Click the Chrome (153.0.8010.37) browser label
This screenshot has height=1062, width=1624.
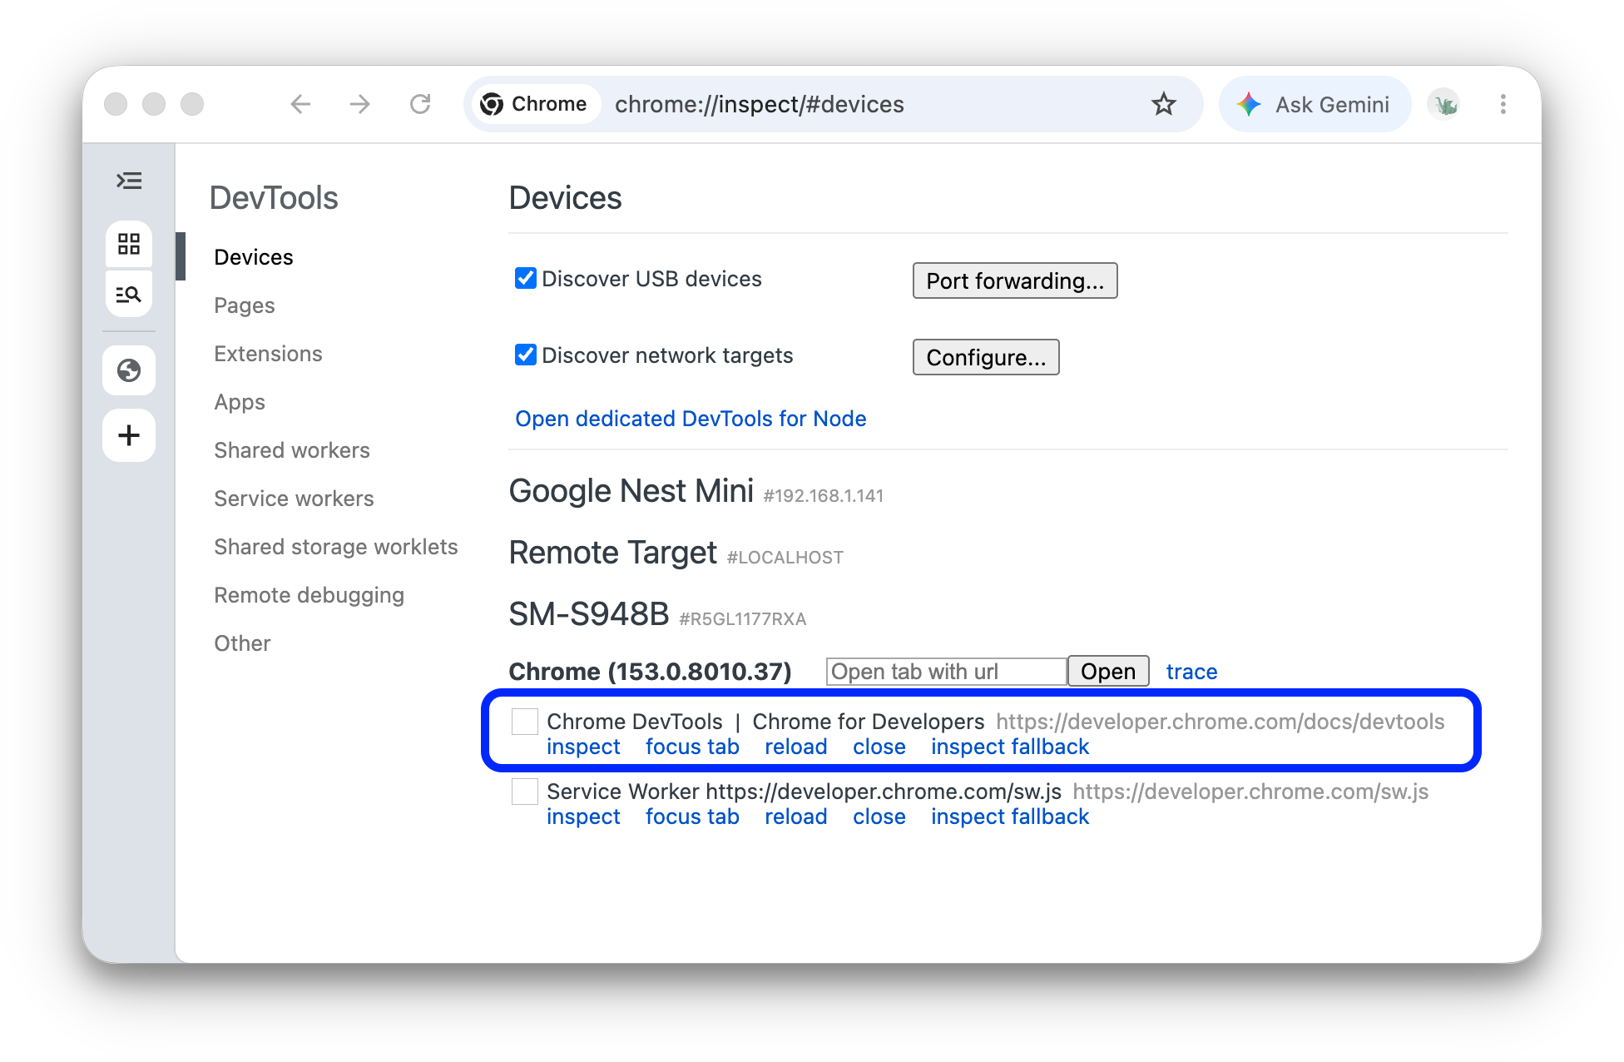pos(650,672)
